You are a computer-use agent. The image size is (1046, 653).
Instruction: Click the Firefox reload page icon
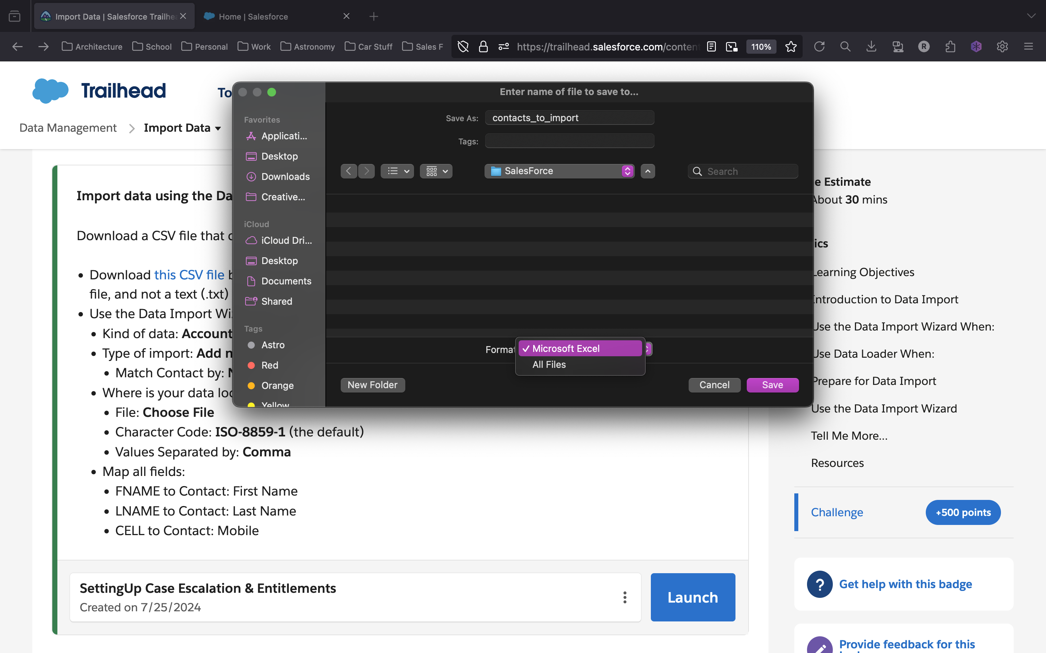pos(819,47)
